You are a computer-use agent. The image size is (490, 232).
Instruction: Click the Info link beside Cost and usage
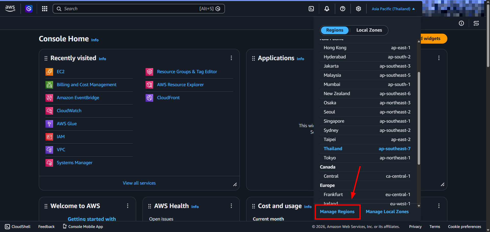point(308,207)
